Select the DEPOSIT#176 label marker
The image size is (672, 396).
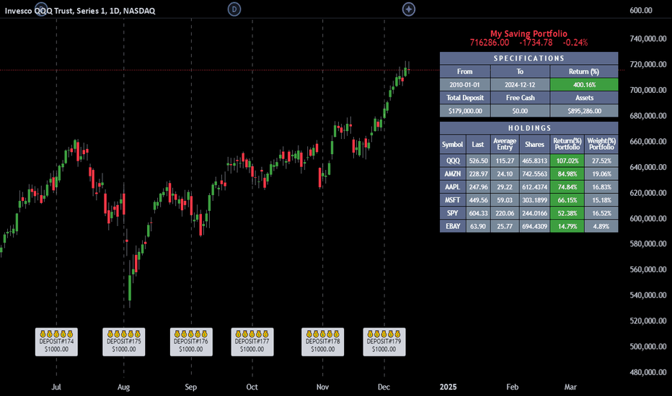click(x=191, y=341)
